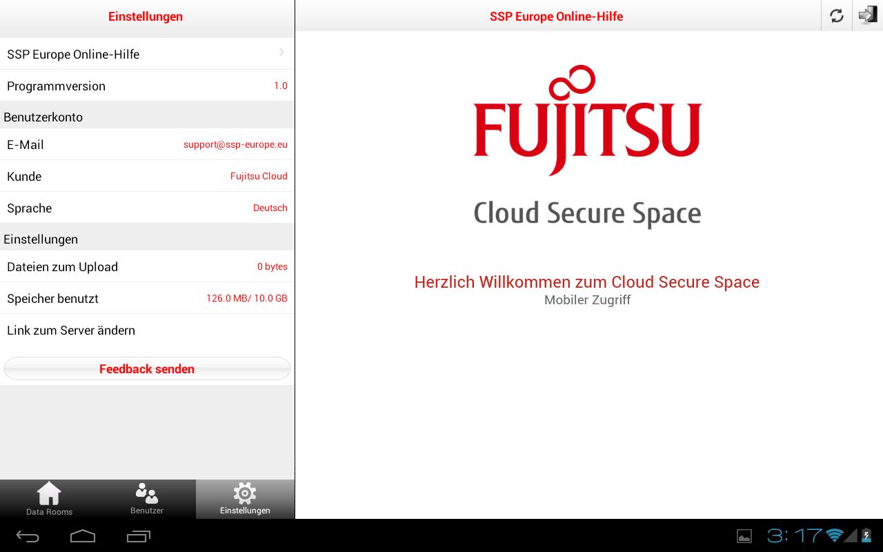Screen dimensions: 883x552
Task: Tap the picture notification icon
Action: point(744,536)
